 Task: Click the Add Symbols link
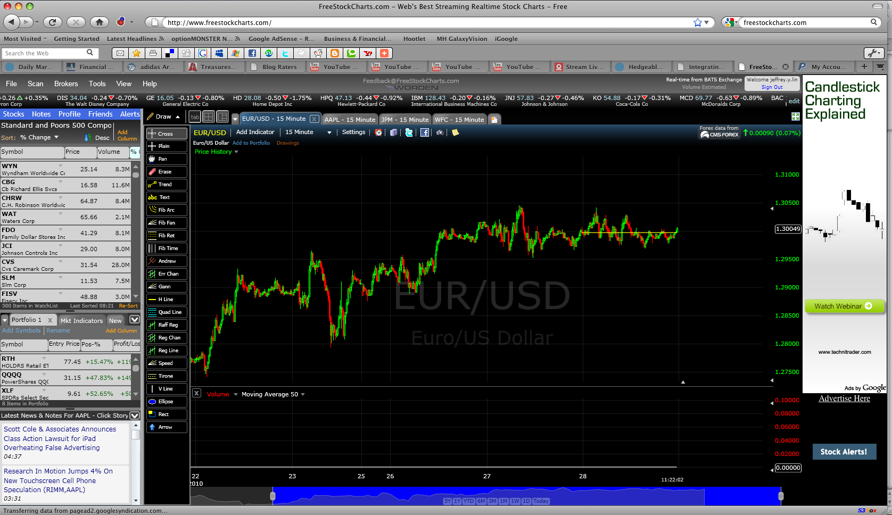pos(21,330)
